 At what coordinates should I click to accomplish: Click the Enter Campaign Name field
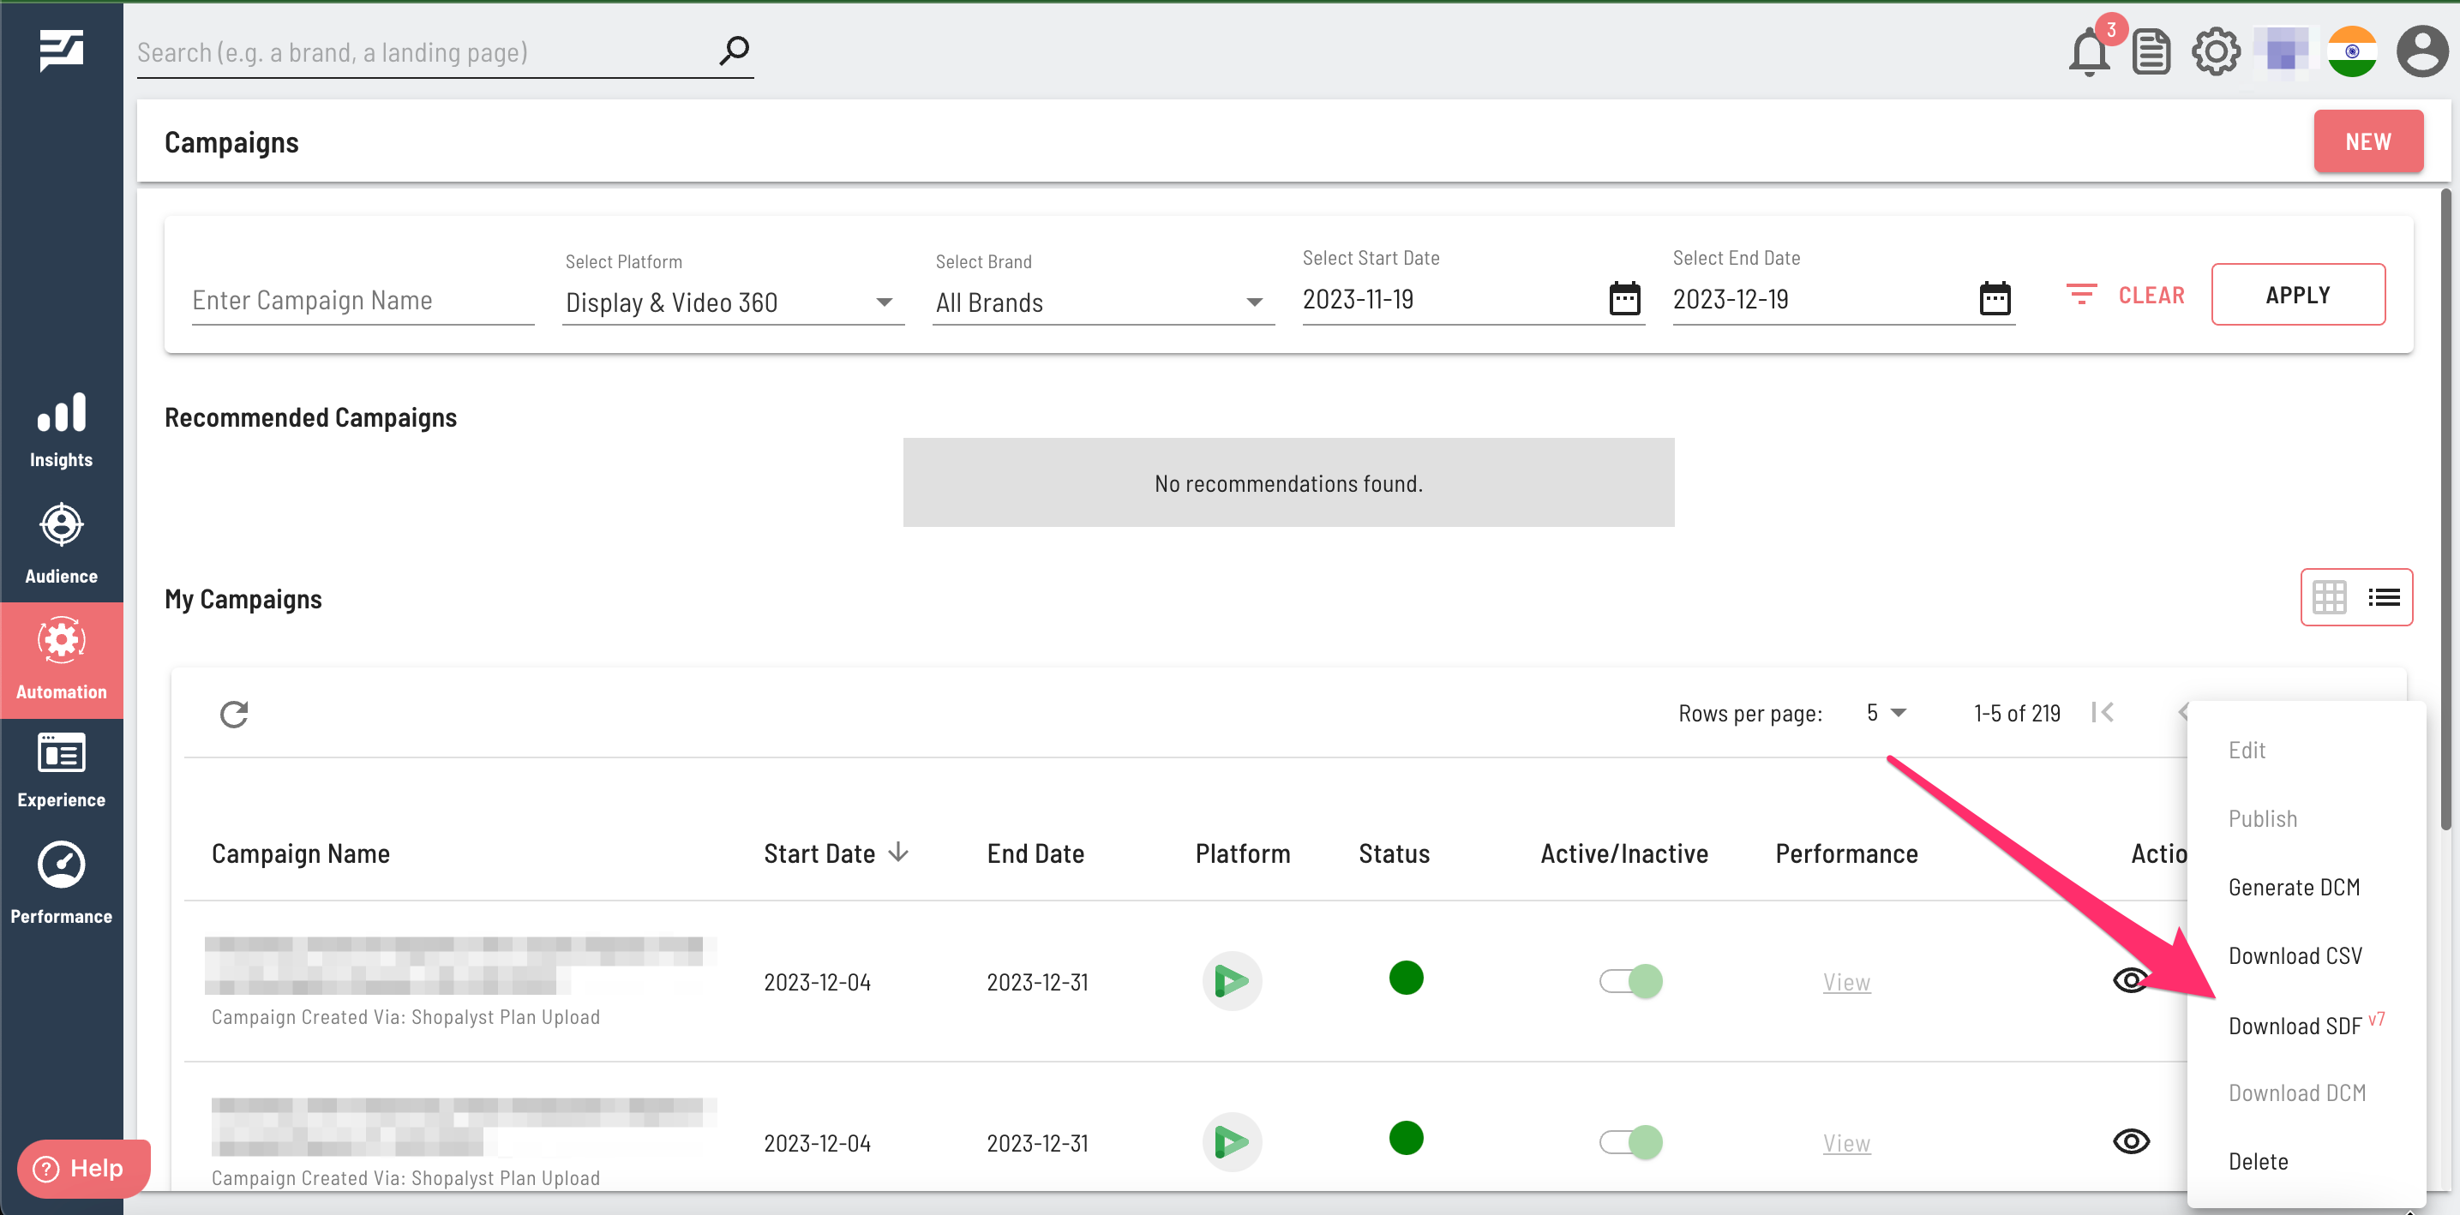coord(362,301)
